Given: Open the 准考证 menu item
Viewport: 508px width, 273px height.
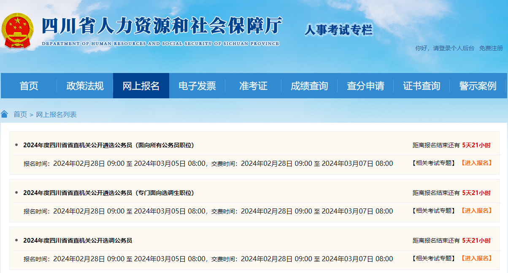Looking at the screenshot, I should pos(253,86).
